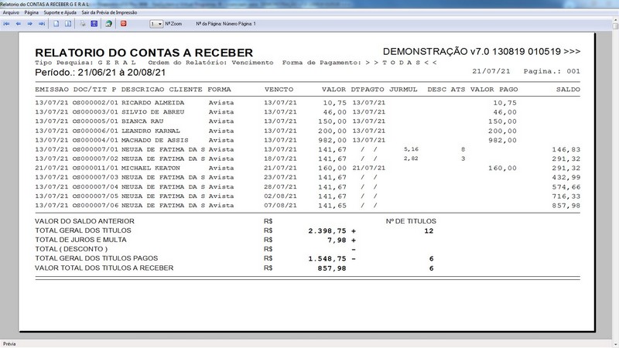Click the blue save/export icon

[x=94, y=24]
